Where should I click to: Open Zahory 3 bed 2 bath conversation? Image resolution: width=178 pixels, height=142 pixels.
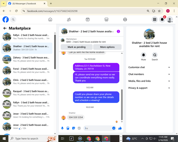(27, 59)
